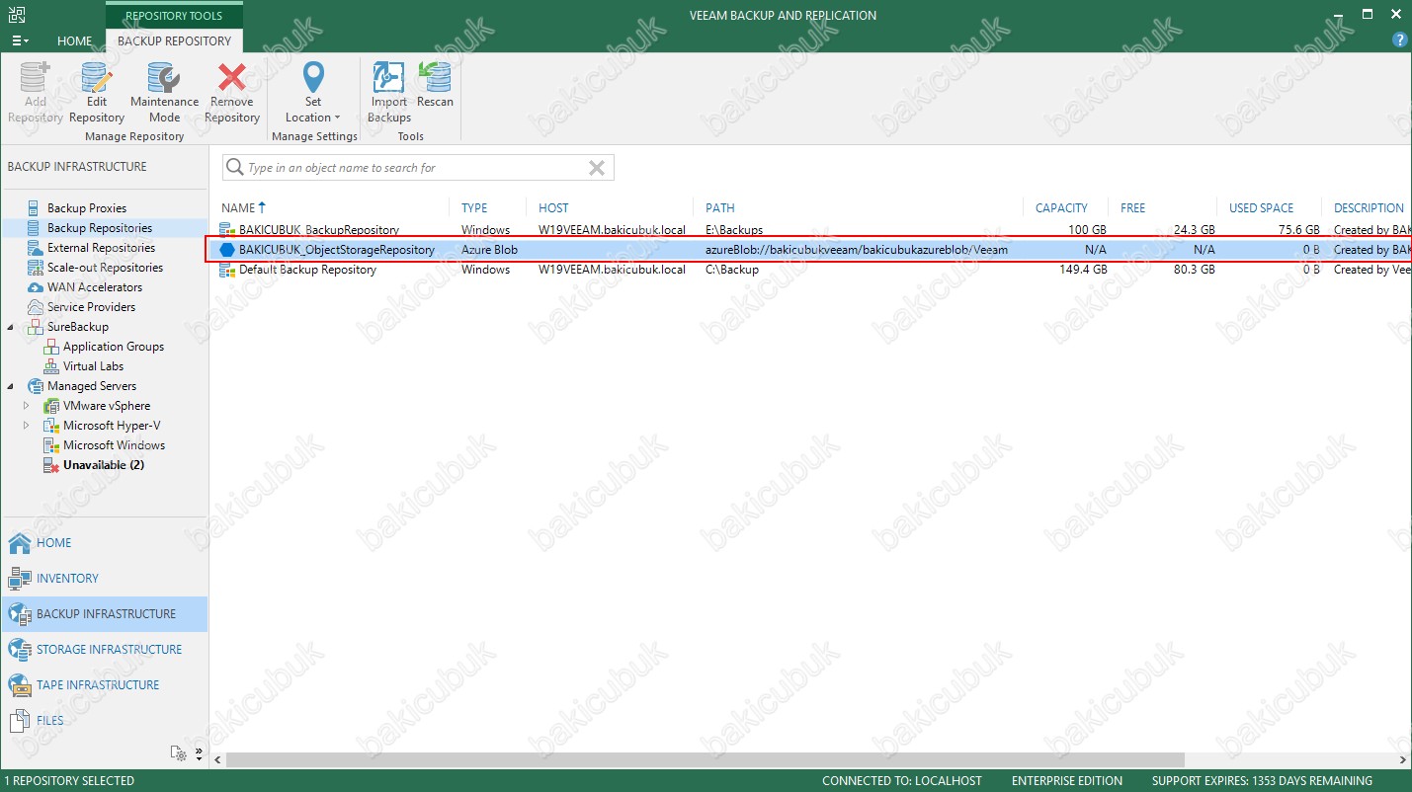Viewport: 1412px width, 792px height.
Task: Switch to the Files view
Action: pos(105,721)
